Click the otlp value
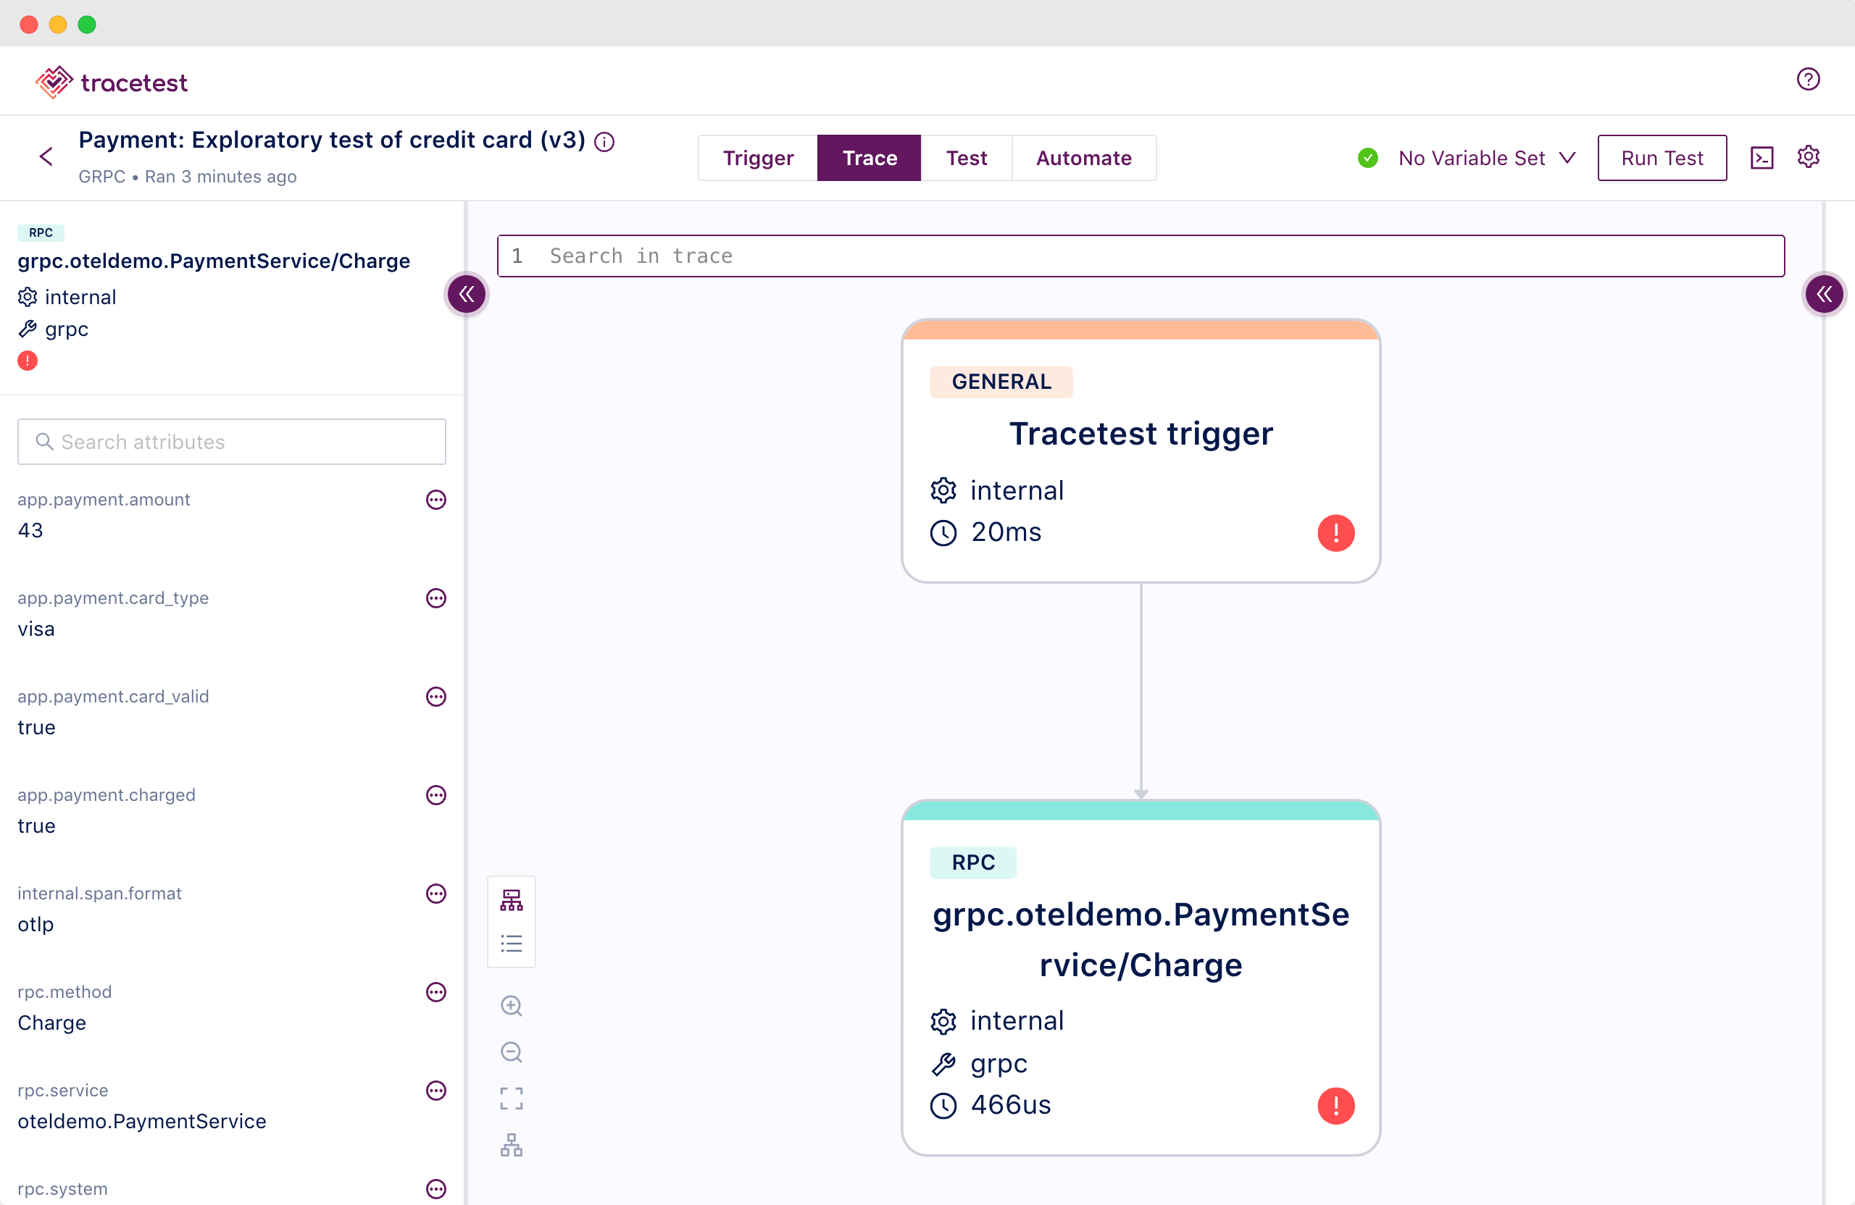Screen dimensions: 1855x1205 tap(35, 925)
